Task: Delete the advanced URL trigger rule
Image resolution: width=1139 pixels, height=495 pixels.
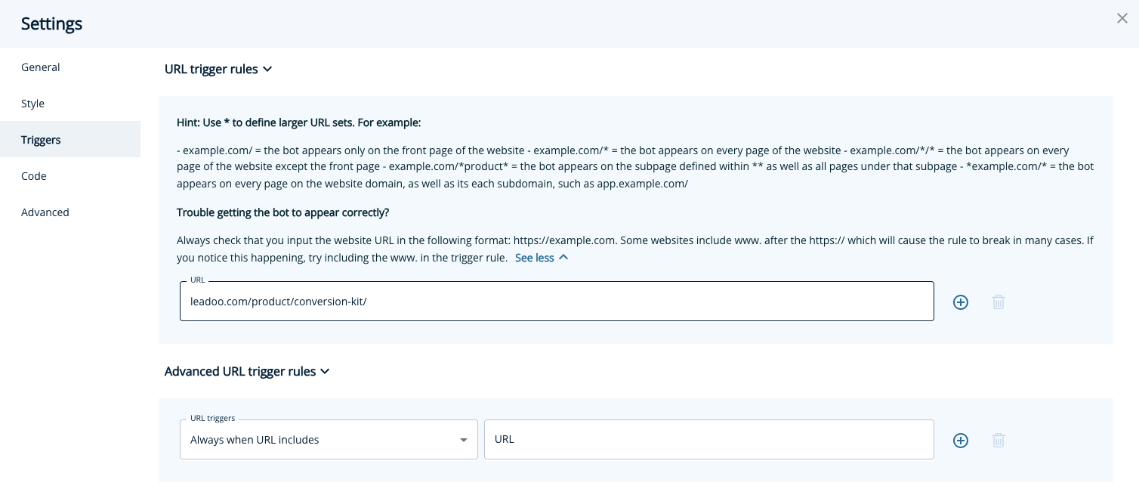Action: click(x=999, y=440)
